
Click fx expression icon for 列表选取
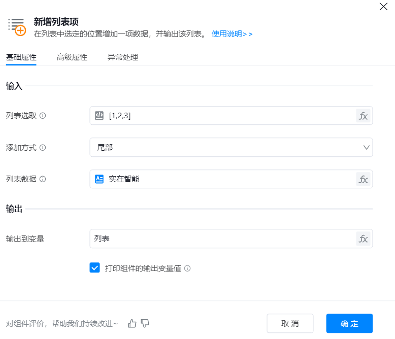tap(363, 116)
